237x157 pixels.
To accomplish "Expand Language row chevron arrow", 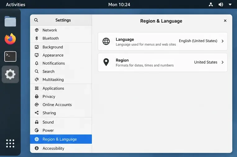I will point(222,41).
